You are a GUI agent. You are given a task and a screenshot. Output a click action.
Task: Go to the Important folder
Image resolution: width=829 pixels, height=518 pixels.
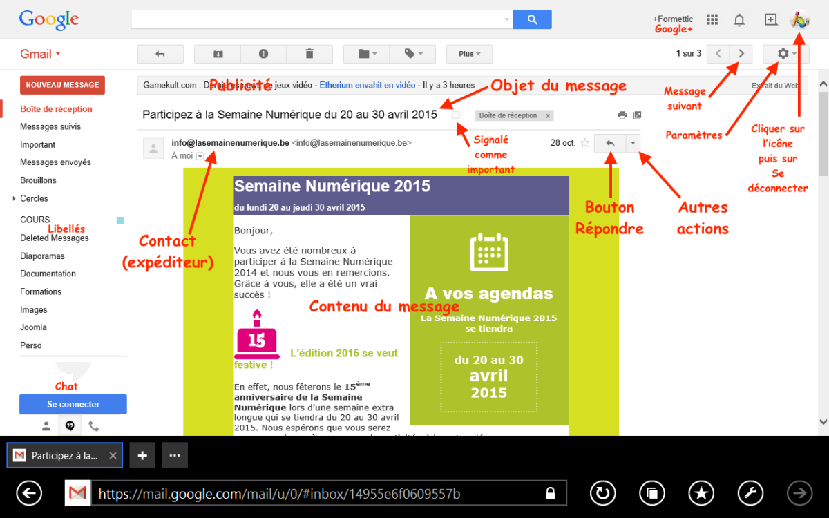click(x=38, y=145)
